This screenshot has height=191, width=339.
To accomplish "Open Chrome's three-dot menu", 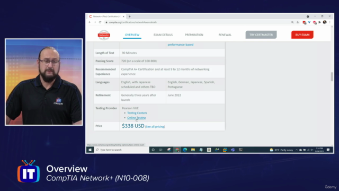I will pyautogui.click(x=329, y=22).
